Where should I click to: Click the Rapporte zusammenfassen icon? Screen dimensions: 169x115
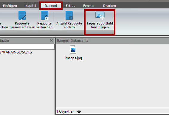coord(22,16)
